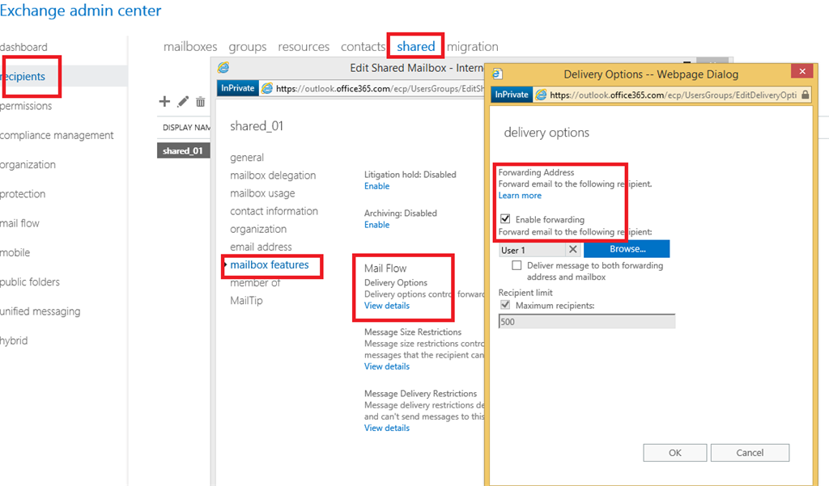This screenshot has height=486, width=829.
Task: Edit the selected mailbox using the pencil icon
Action: [x=181, y=102]
